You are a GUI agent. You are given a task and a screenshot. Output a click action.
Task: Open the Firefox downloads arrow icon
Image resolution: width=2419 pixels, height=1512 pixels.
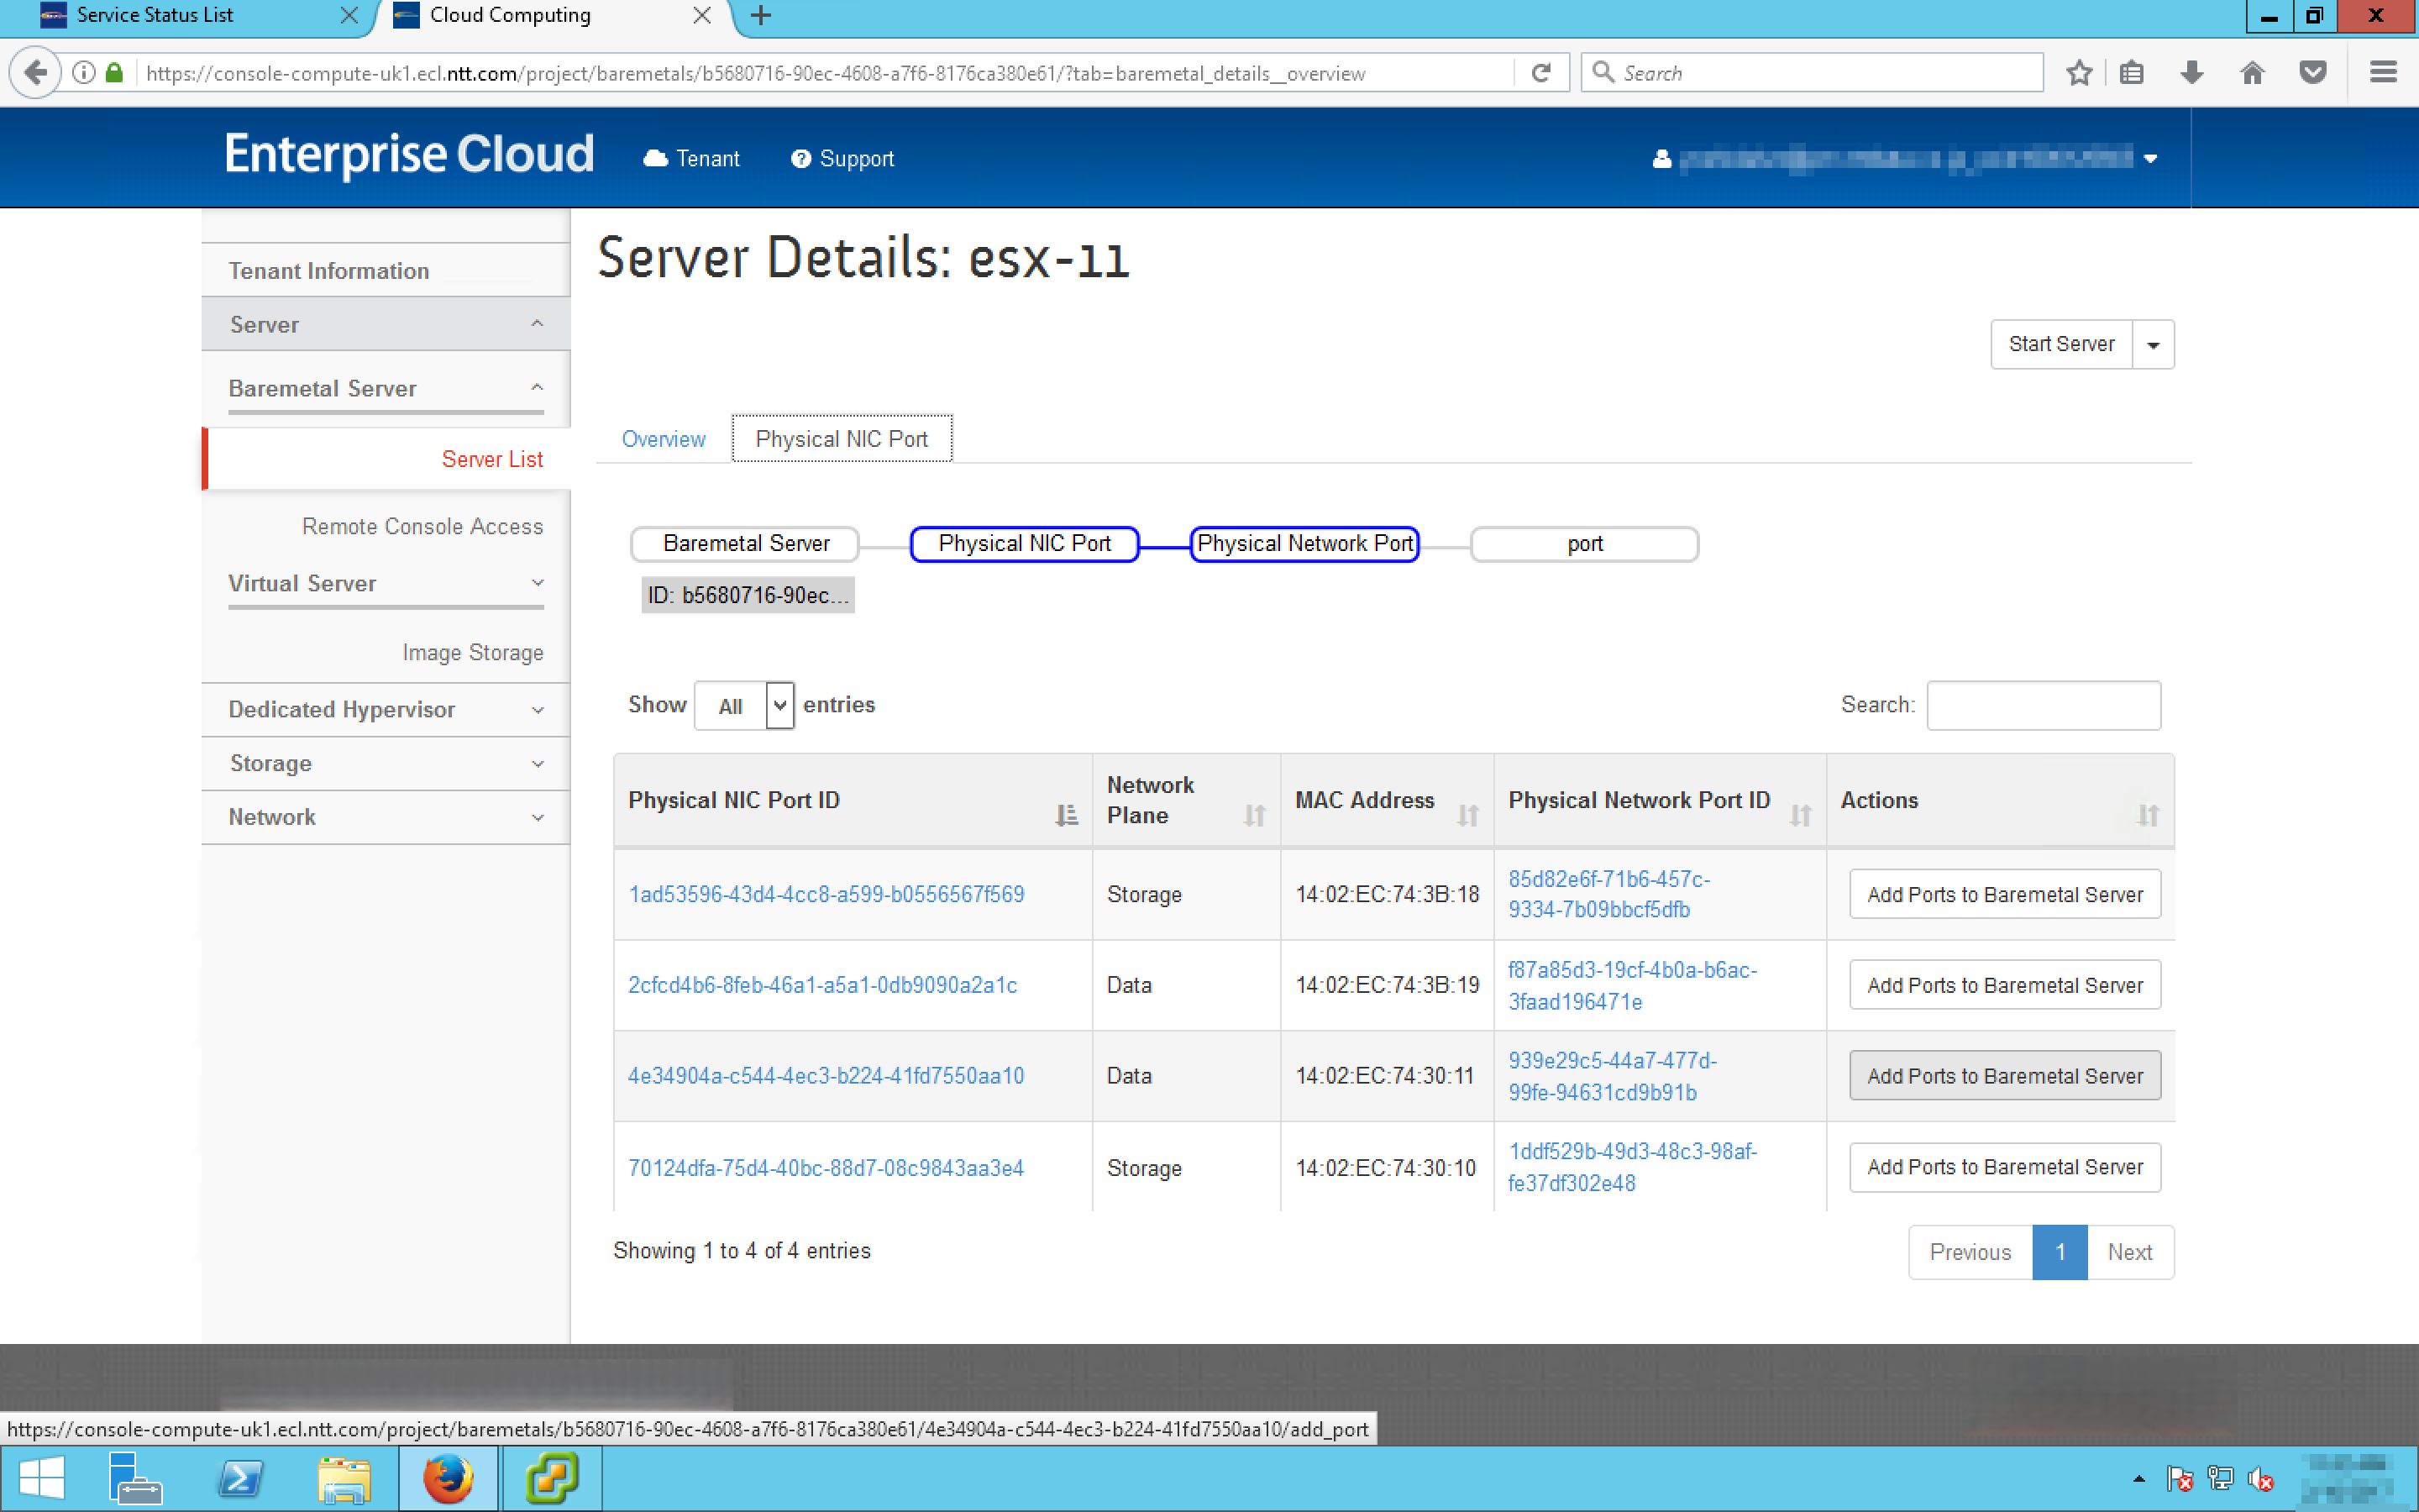[2191, 72]
